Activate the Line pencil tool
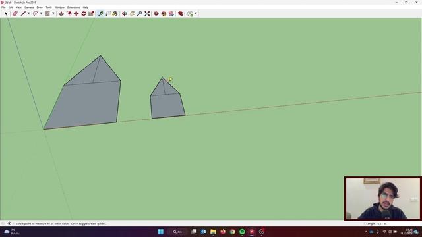The width and height of the screenshot is (422, 237). 23,13
